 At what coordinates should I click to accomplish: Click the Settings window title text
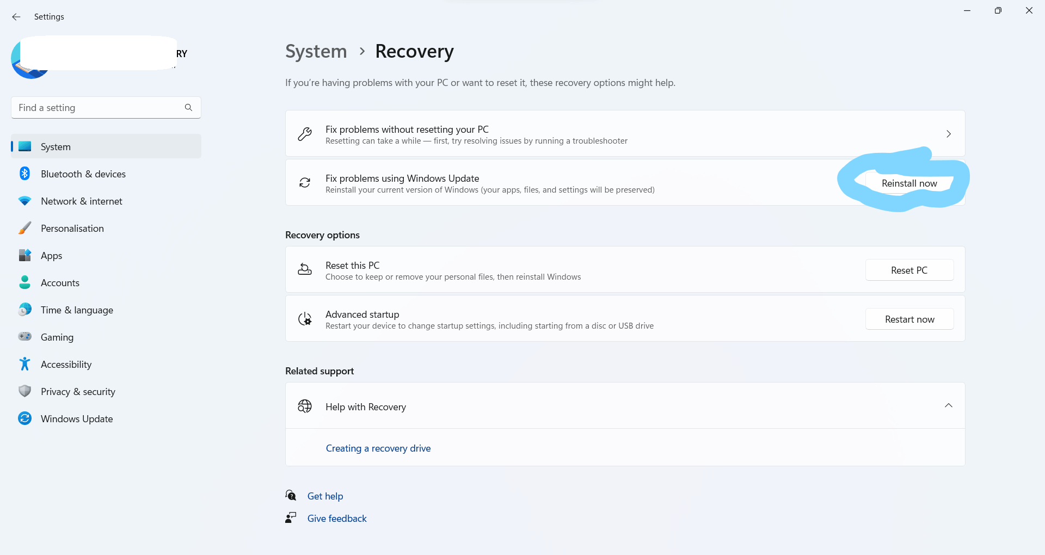(49, 17)
